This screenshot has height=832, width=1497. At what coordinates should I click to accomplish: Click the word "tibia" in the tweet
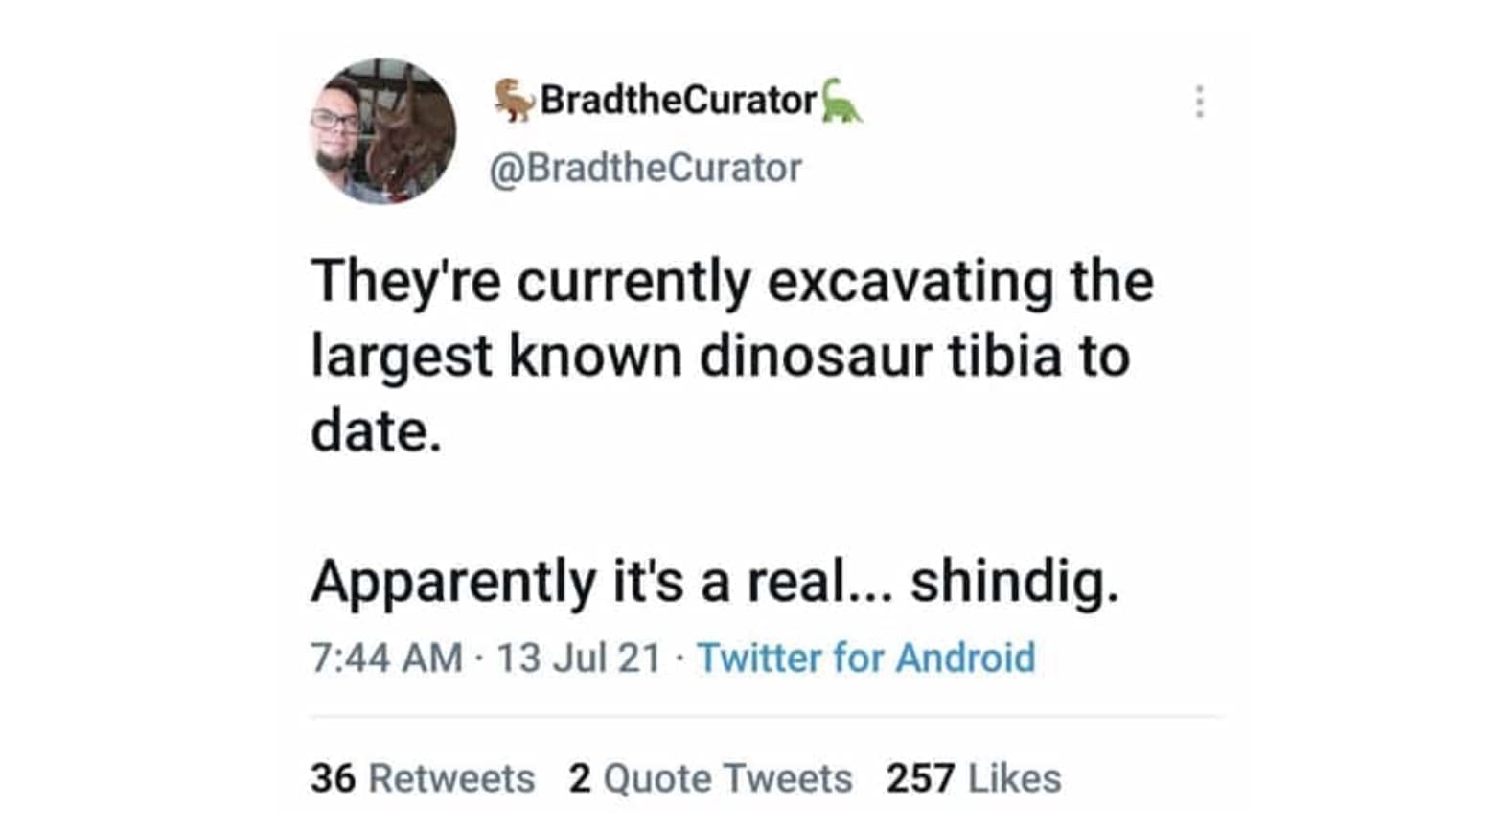(1005, 357)
